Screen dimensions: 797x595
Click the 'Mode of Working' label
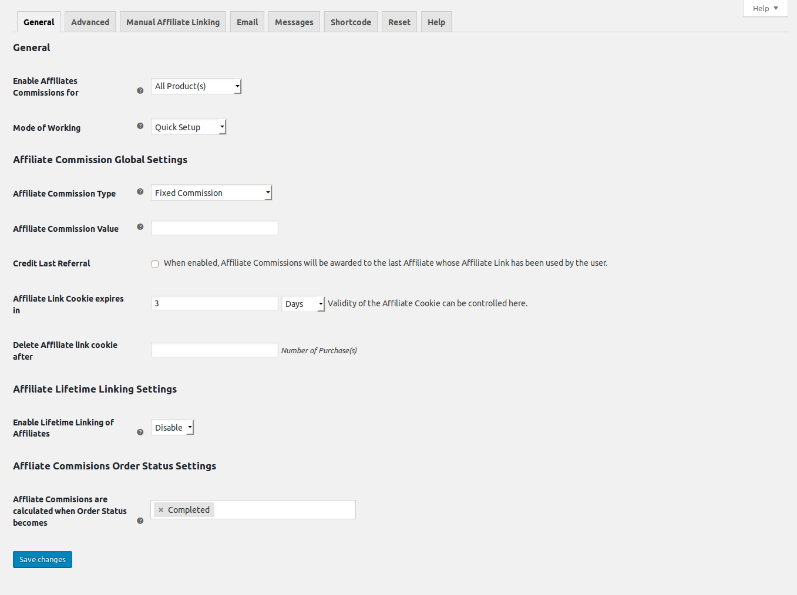[x=47, y=128]
